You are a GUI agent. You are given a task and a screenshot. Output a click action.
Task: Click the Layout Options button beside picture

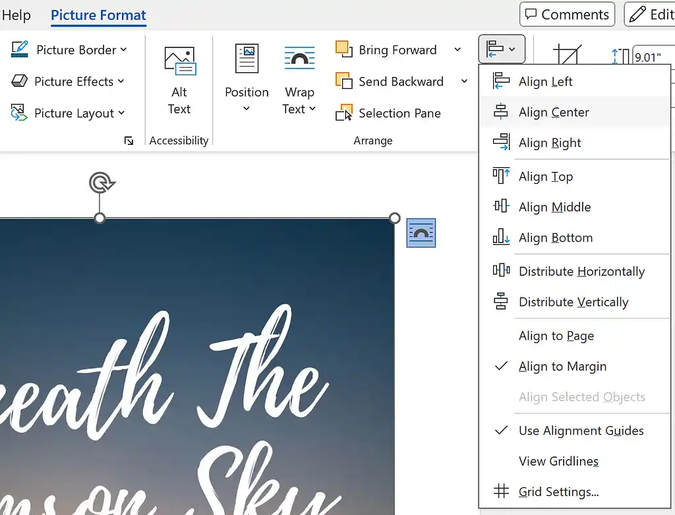tap(421, 232)
